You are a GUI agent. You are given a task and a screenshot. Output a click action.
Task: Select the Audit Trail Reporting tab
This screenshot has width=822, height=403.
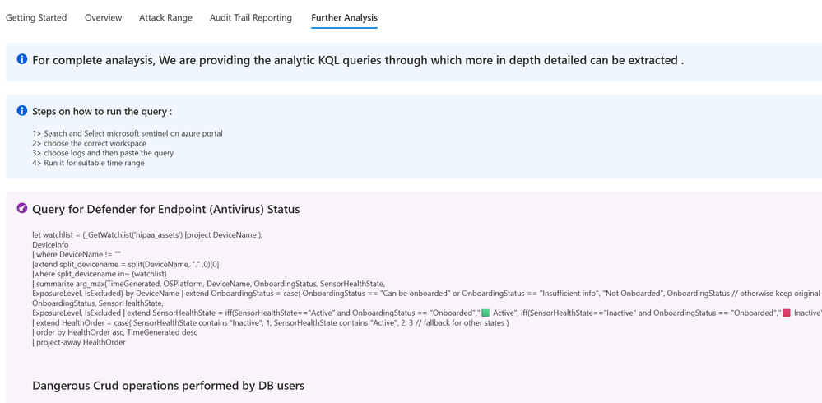(250, 17)
